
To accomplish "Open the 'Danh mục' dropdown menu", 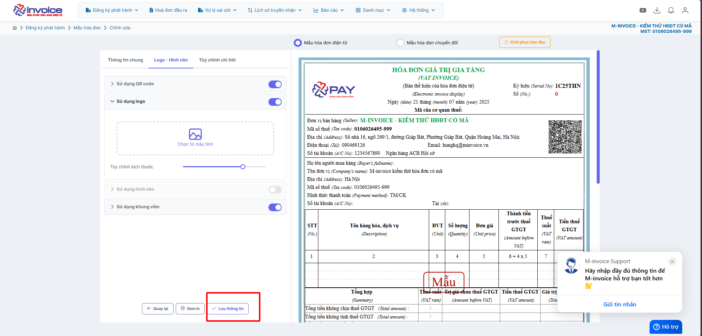I will (373, 10).
